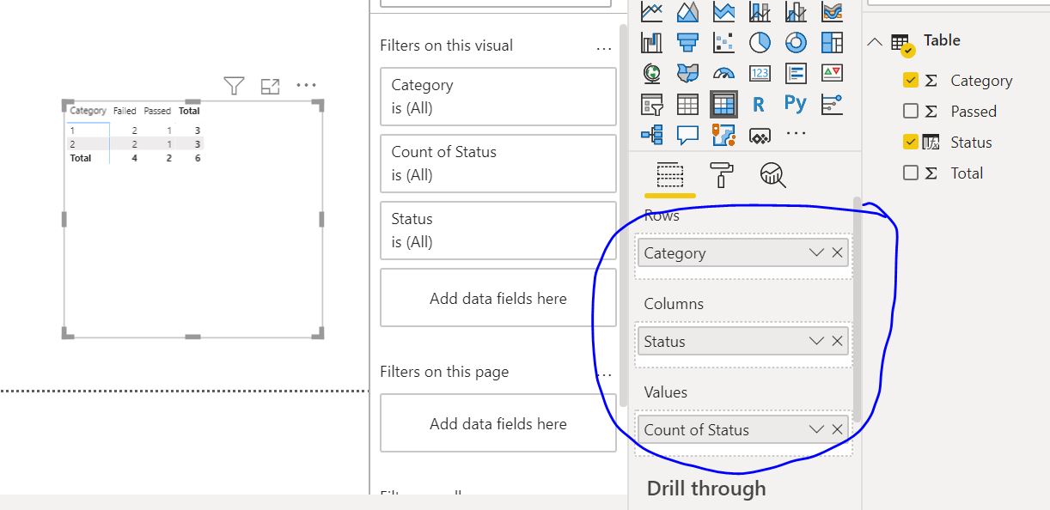Screen dimensions: 1050x510
Task: Select the multi-row card visual
Action: click(x=796, y=73)
